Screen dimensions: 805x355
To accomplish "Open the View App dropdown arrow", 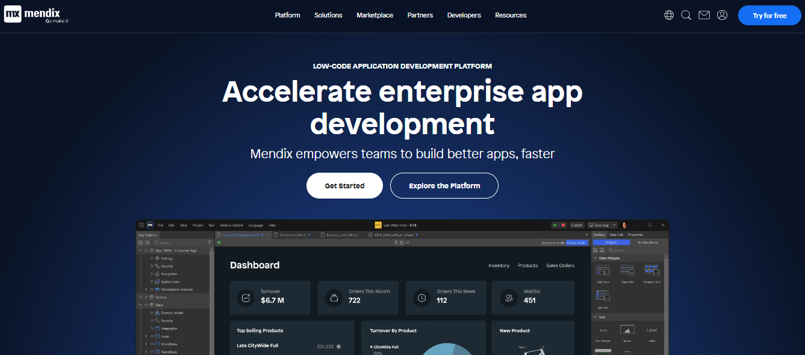I will click(x=615, y=225).
